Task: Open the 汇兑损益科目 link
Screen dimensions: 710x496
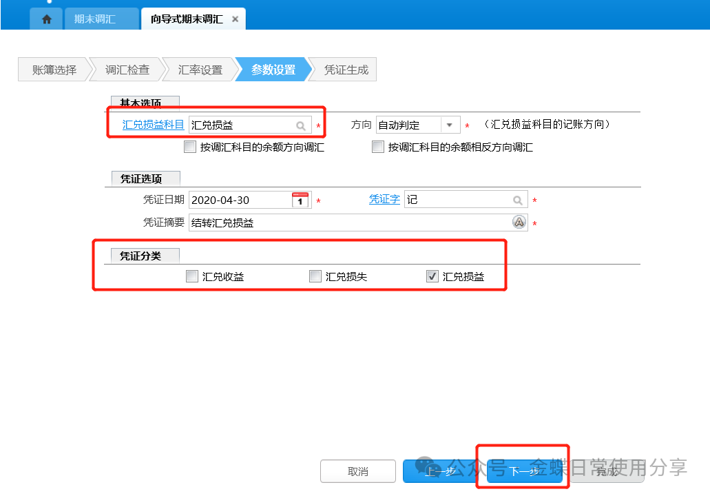Action: click(x=153, y=125)
